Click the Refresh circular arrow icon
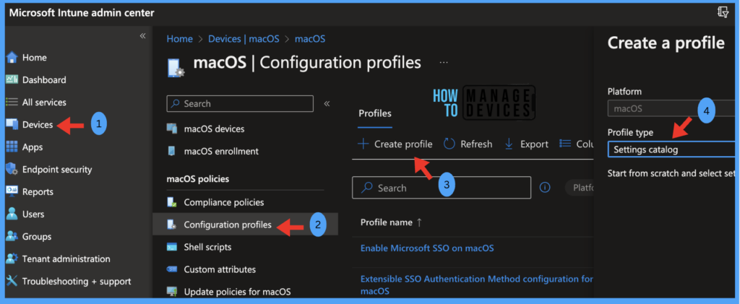The height and width of the screenshot is (304, 740). pyautogui.click(x=449, y=144)
